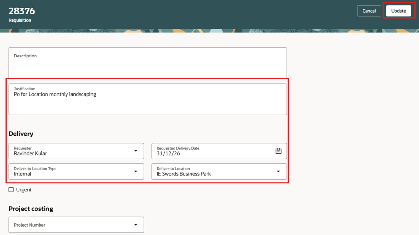Tick the Urgent checkbox

click(11, 190)
